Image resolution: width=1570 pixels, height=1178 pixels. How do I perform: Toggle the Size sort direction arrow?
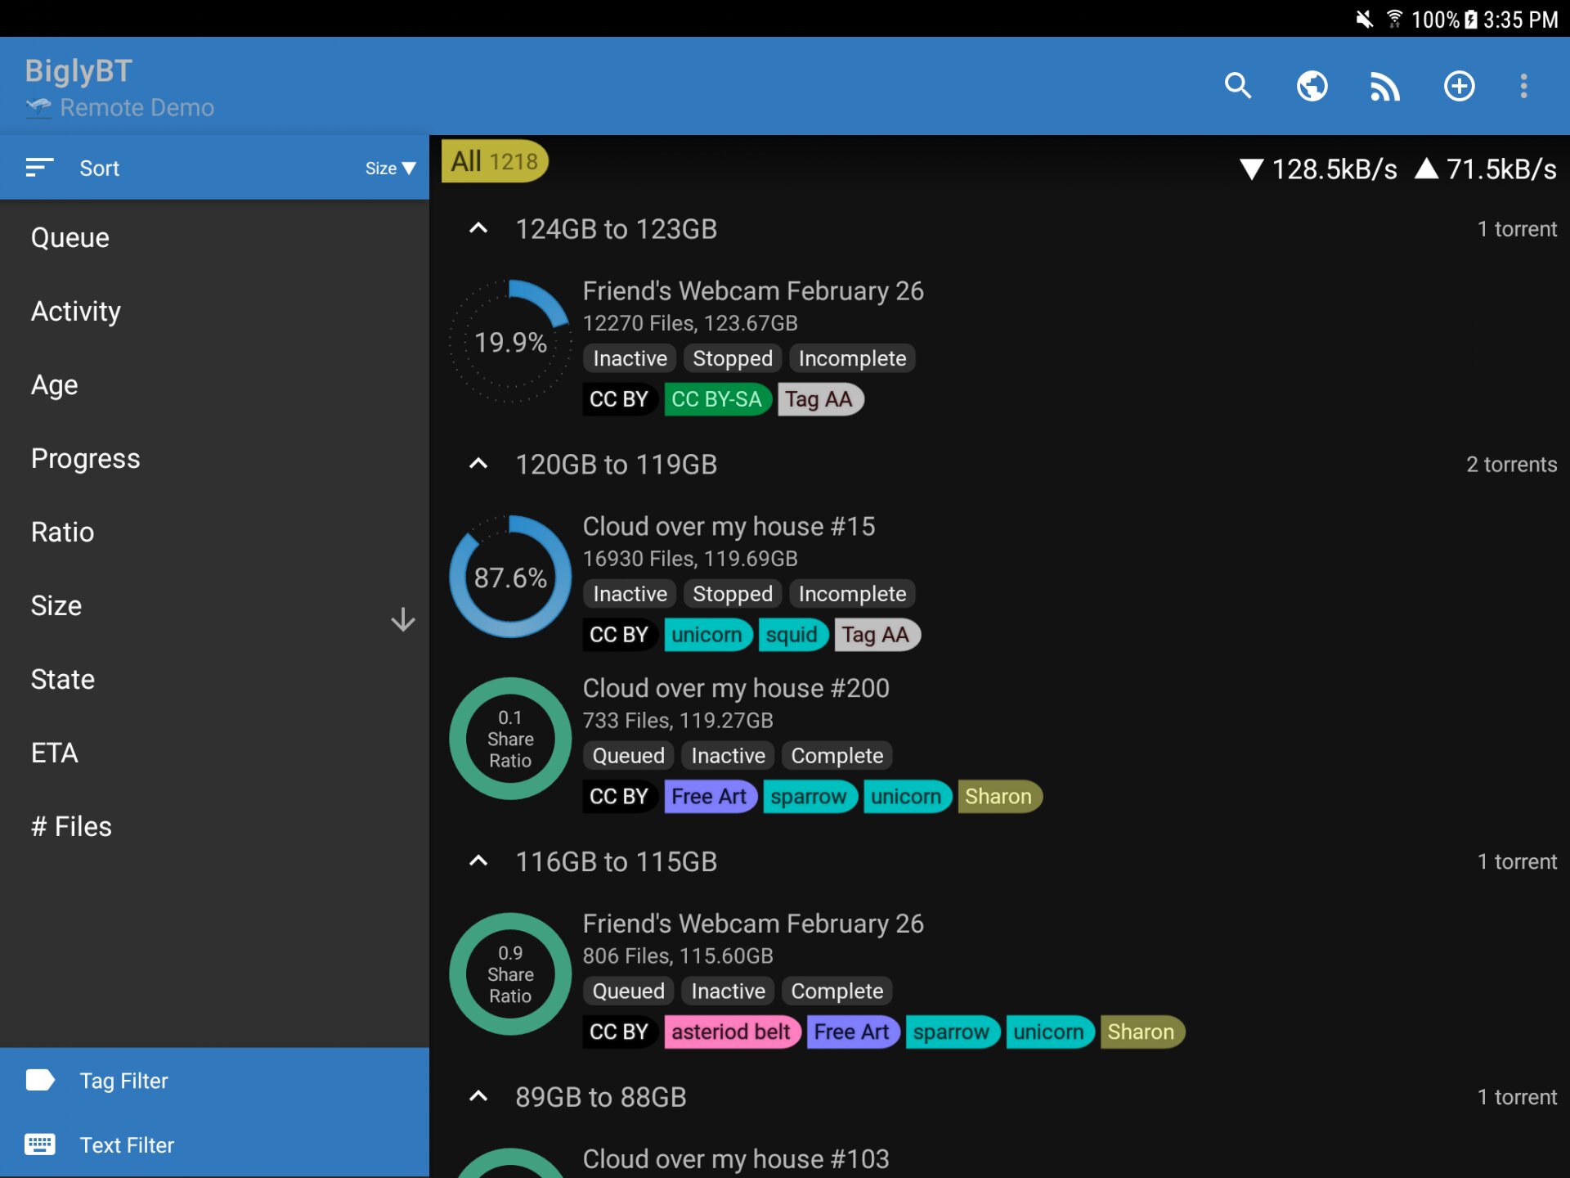(x=402, y=618)
